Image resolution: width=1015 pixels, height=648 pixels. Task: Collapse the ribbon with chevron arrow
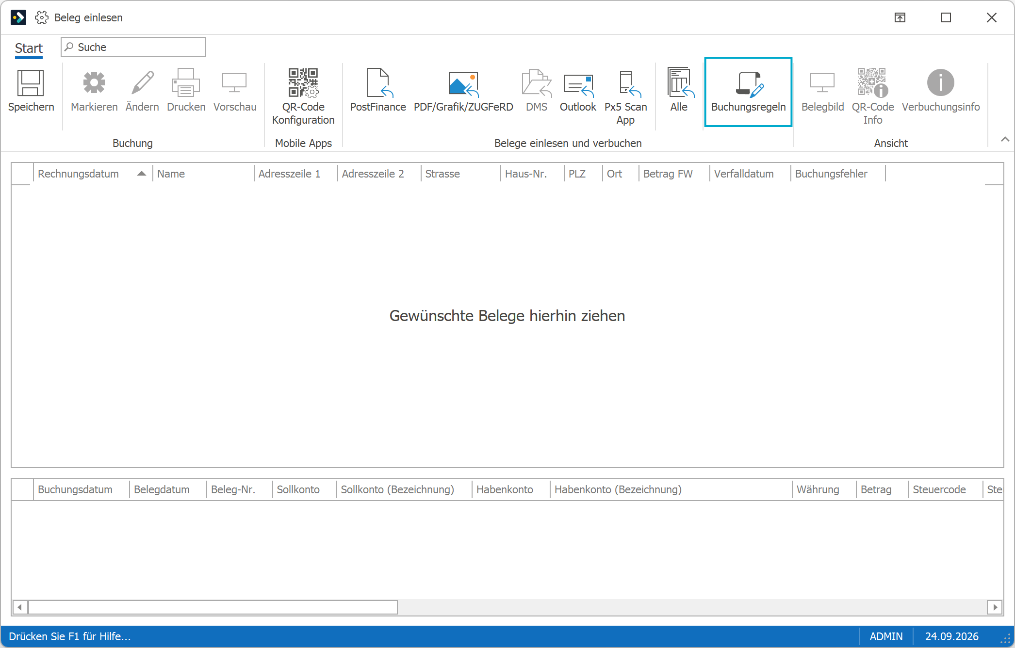[x=1005, y=140]
